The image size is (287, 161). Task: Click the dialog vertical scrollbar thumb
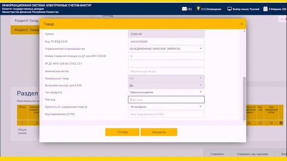(x=244, y=98)
